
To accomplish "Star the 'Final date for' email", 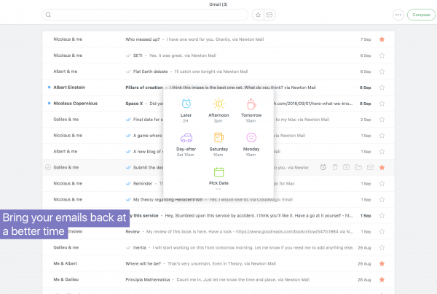I will [x=382, y=120].
